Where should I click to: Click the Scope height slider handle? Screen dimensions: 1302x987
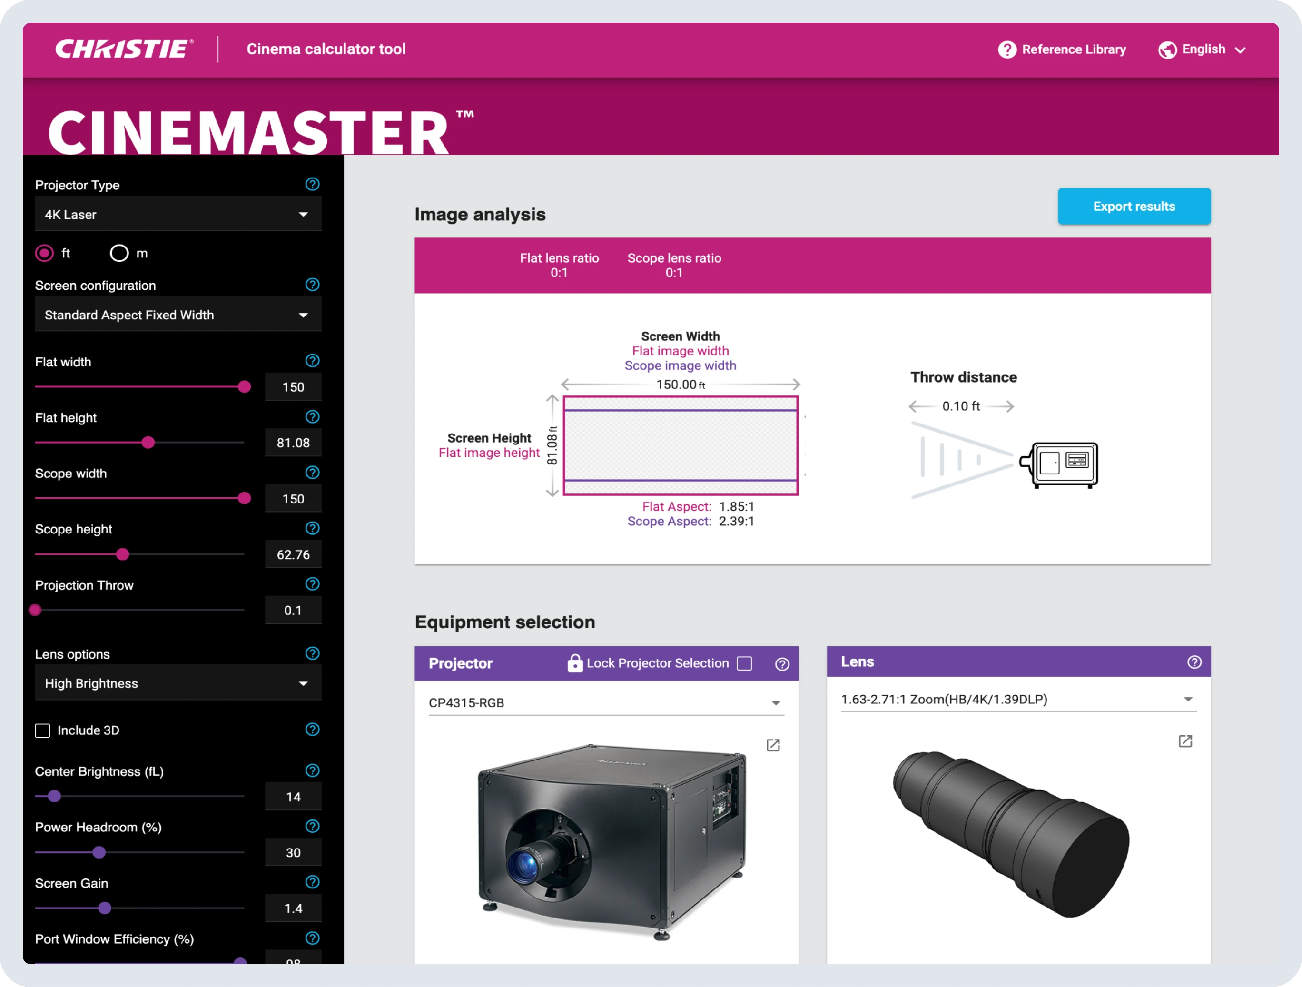click(x=122, y=554)
